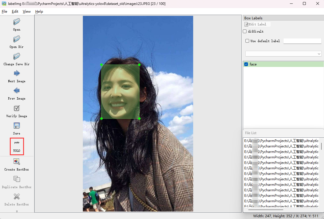Open the File menu
The image size is (324, 219).
[4, 12]
